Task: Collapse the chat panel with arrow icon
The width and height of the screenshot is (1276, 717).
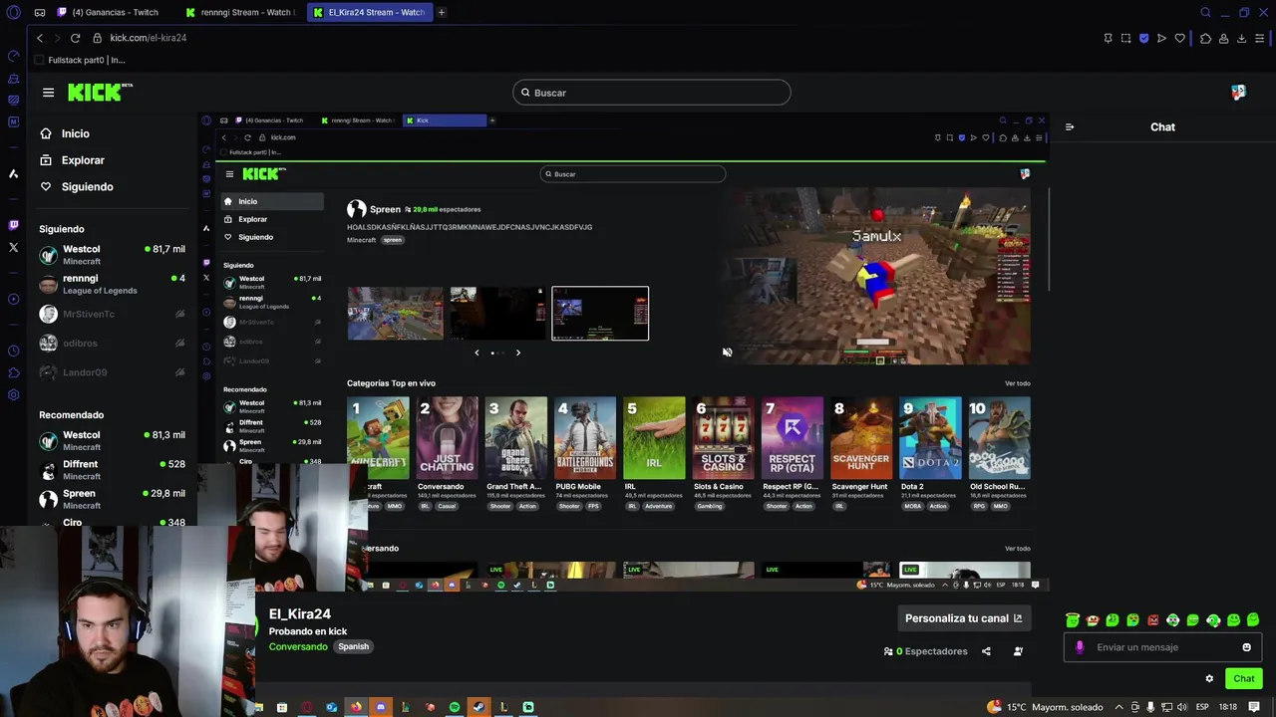Action: click(1070, 127)
